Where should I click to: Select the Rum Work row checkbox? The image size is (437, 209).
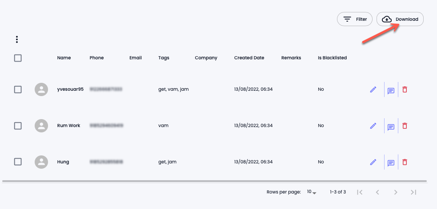click(18, 126)
